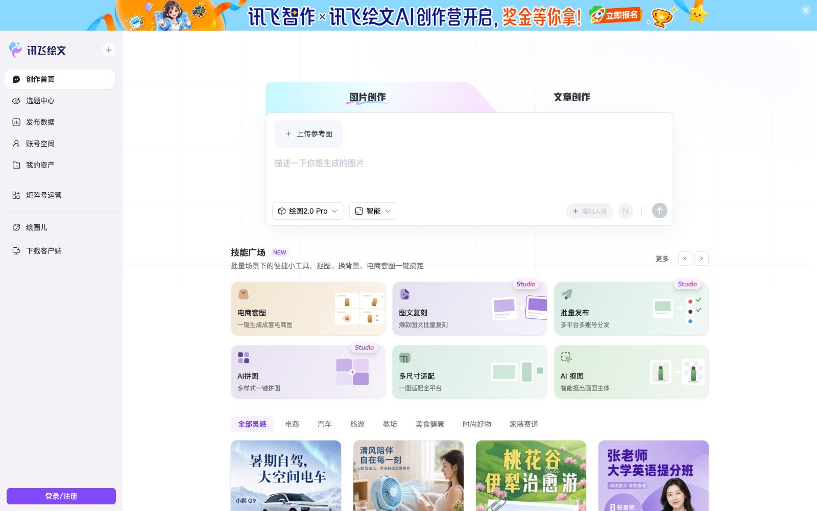The height and width of the screenshot is (511, 817).
Task: Click 立即报名 on the banner
Action: [x=615, y=15]
